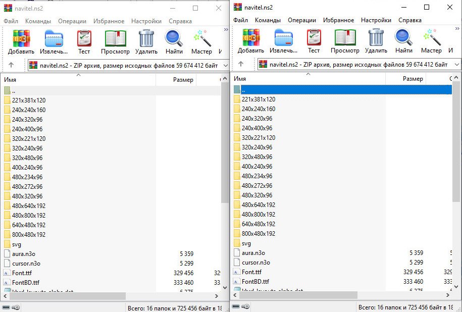
Task: Expand toolbar overflow chevron in right window
Action: coord(457,29)
